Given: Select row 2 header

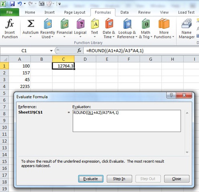Looking at the screenshot, I should pos(4,73).
